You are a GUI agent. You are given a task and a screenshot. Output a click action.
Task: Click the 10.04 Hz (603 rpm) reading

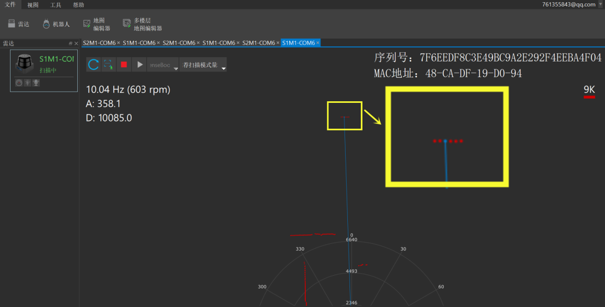[128, 89]
